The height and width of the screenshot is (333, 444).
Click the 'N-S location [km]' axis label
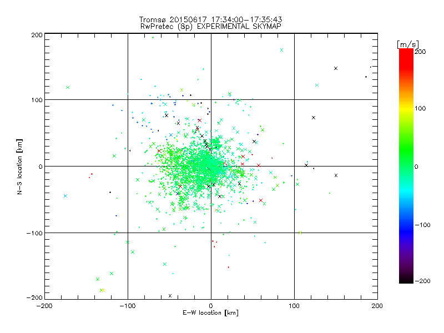[x=19, y=167]
